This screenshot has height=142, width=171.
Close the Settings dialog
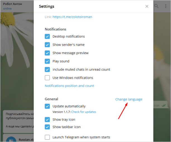[x=147, y=6]
